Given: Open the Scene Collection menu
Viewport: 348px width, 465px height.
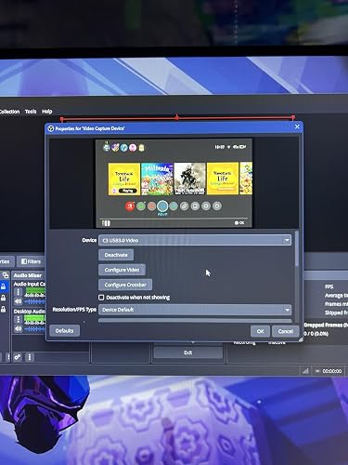Looking at the screenshot, I should click(x=9, y=112).
